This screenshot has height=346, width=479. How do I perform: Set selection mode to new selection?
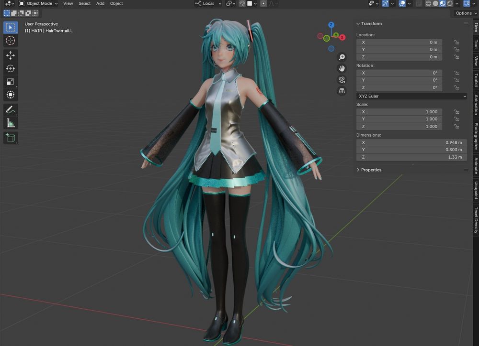pyautogui.click(x=7, y=13)
